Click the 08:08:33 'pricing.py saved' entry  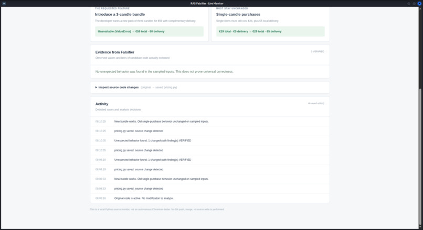click(210, 189)
